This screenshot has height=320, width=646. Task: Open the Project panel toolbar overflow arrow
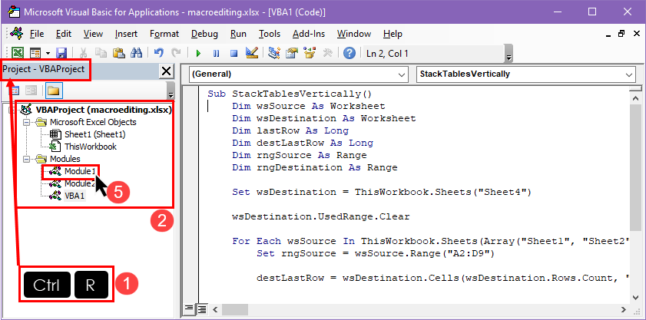coord(171,91)
